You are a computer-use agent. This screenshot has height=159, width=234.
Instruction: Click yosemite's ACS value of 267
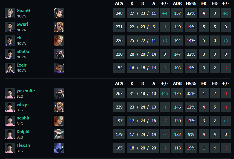119,94
